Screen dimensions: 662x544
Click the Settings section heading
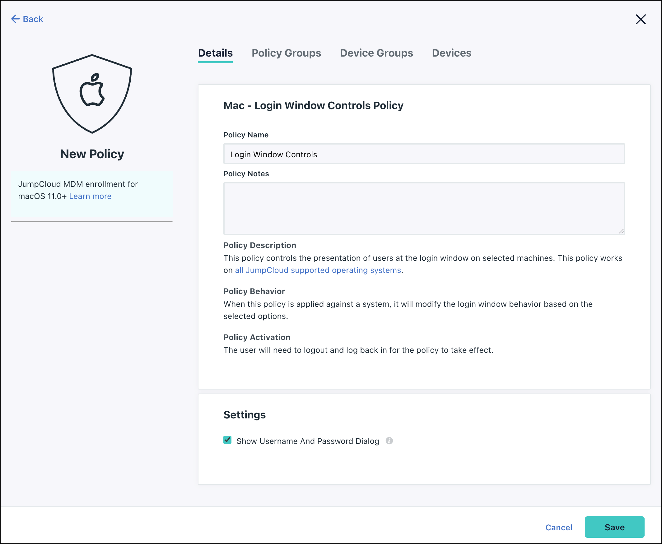pos(244,415)
